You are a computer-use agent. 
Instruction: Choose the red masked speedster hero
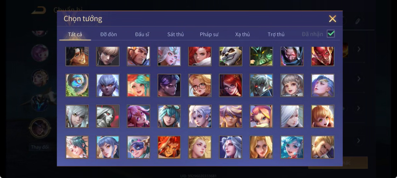tap(323, 56)
